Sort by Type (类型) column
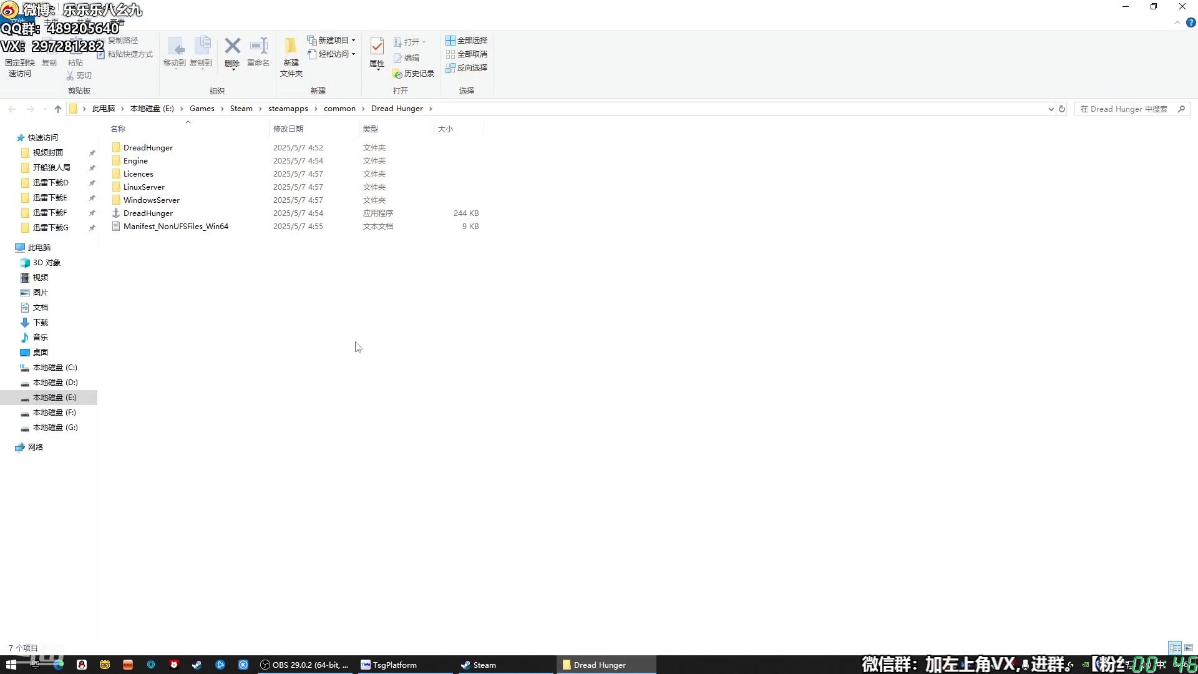The image size is (1198, 674). tap(396, 129)
